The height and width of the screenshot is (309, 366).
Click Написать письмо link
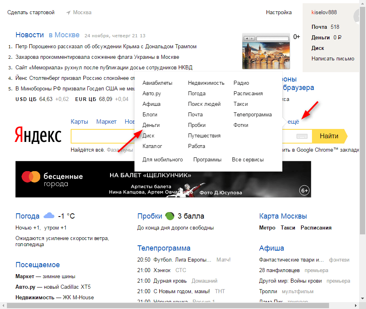(x=333, y=59)
